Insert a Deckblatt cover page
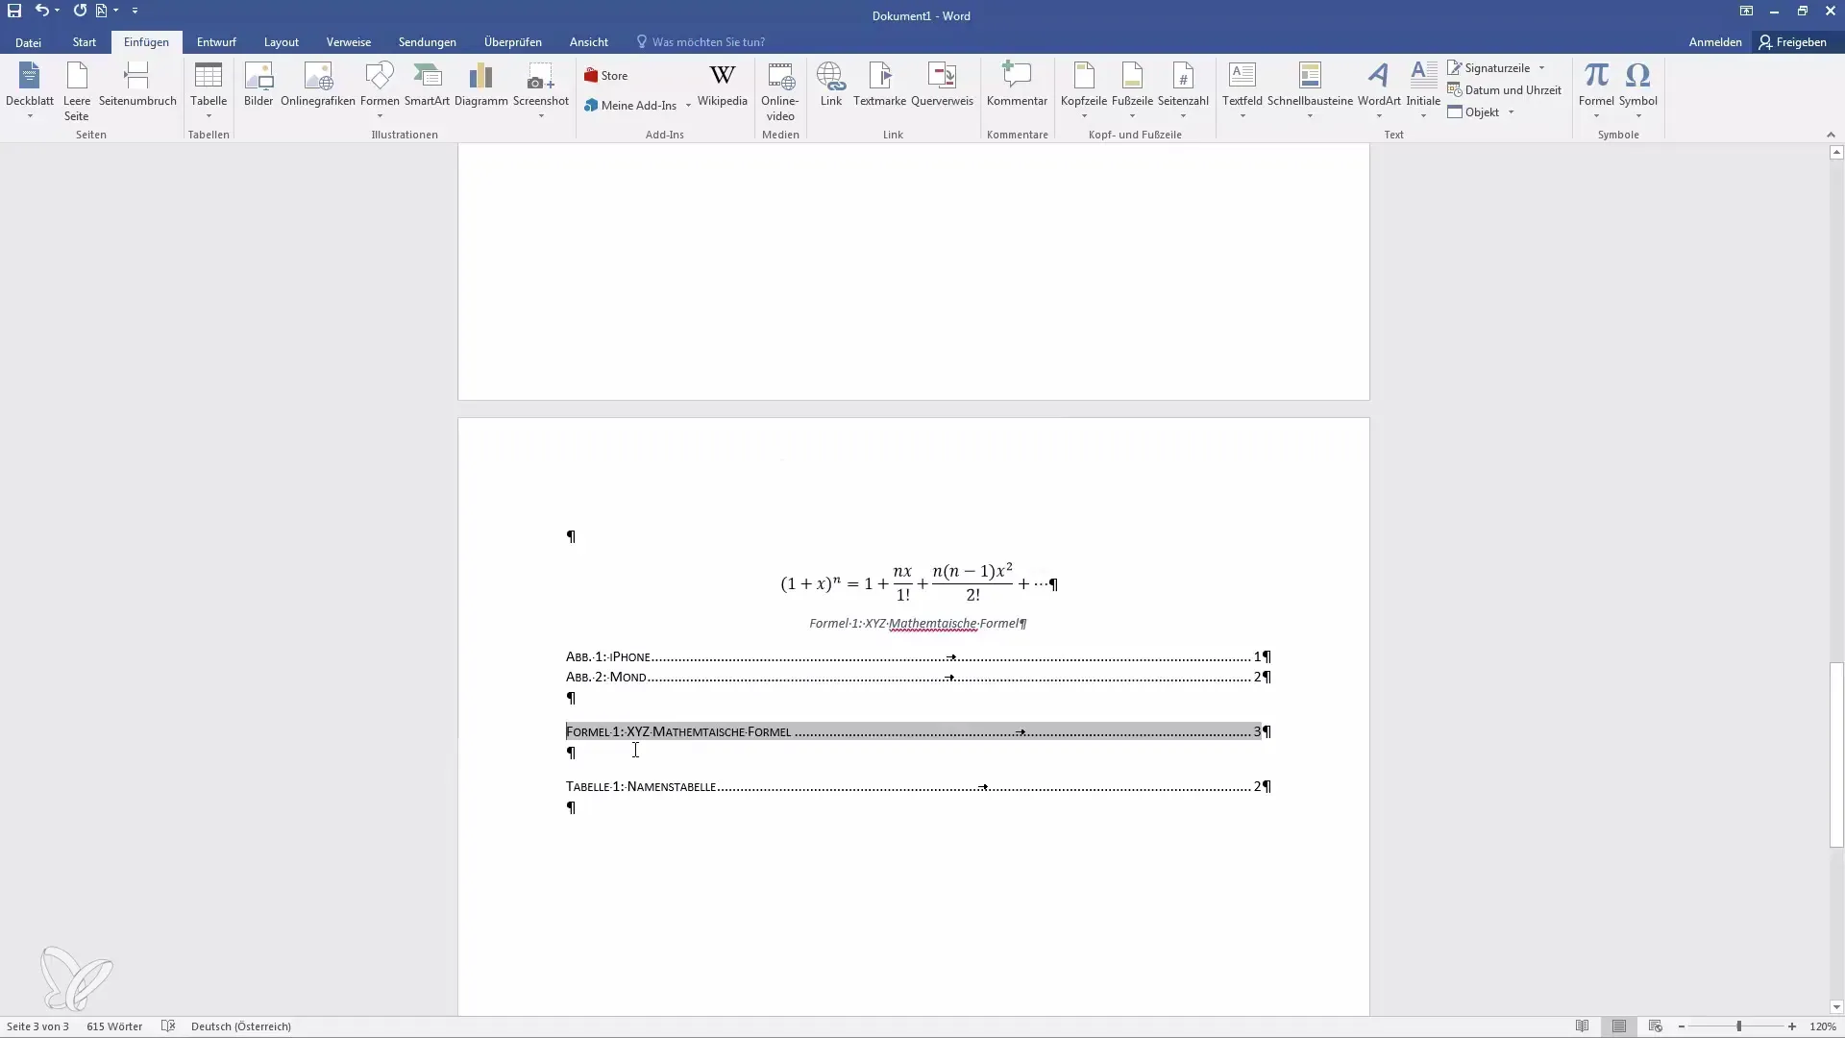Viewport: 1845px width, 1038px height. pyautogui.click(x=30, y=91)
